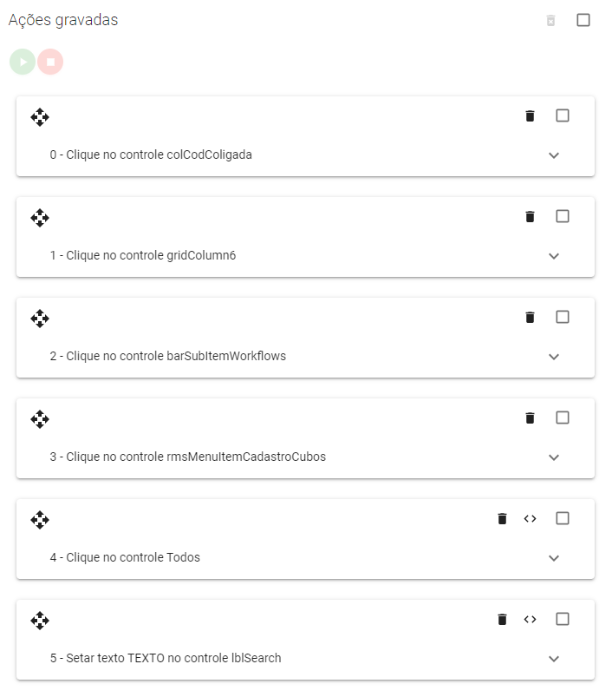This screenshot has width=612, height=697.
Task: Delete action 4 Todos
Action: [502, 518]
